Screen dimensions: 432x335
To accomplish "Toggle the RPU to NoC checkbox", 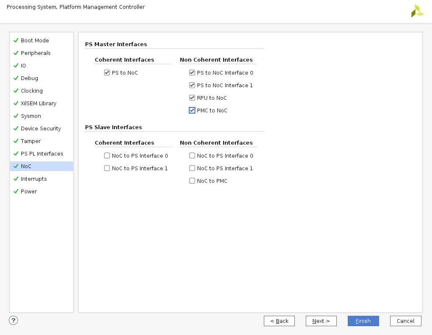I will tap(192, 98).
